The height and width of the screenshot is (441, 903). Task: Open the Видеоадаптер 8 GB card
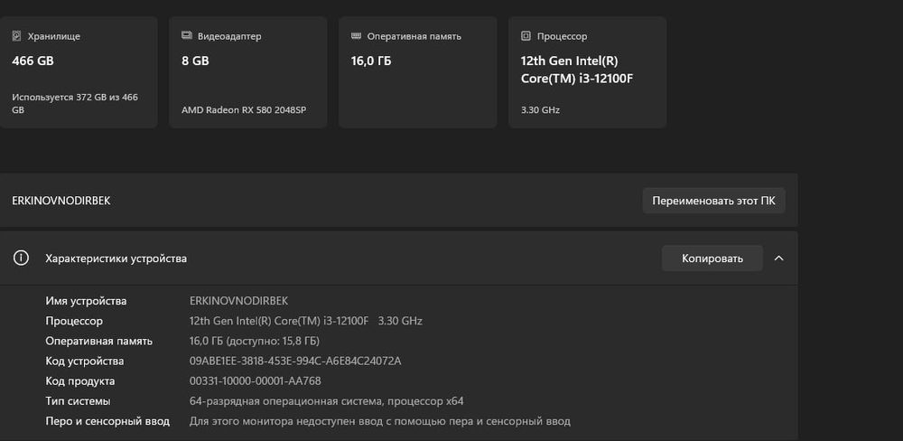click(248, 72)
